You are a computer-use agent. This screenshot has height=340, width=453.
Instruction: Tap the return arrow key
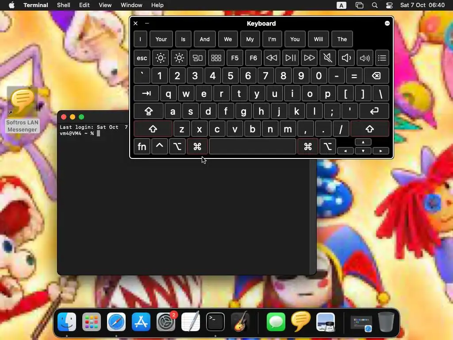[x=374, y=111]
